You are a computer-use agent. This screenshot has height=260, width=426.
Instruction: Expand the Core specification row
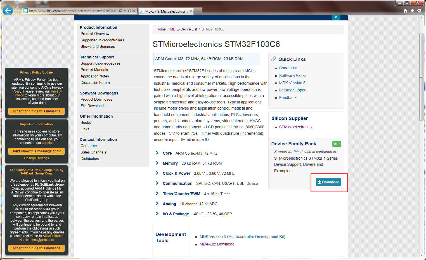157,153
